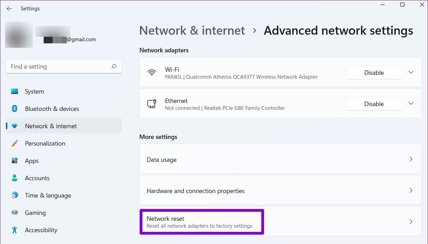Open the System settings category
Image resolution: width=428 pixels, height=244 pixels.
64,91
